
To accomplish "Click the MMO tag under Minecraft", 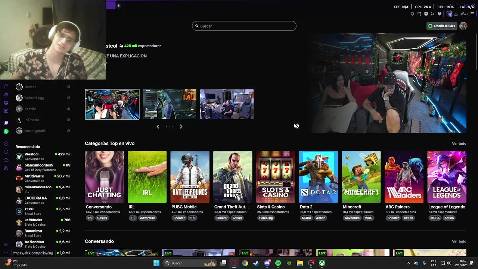I will point(369,218).
